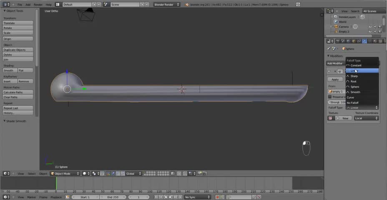Viewport: 387px width, 200px height.
Task: Collapse the Object Tools panel
Action: click(5, 11)
